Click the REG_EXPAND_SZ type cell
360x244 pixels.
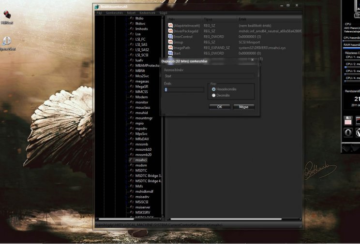tap(217, 48)
